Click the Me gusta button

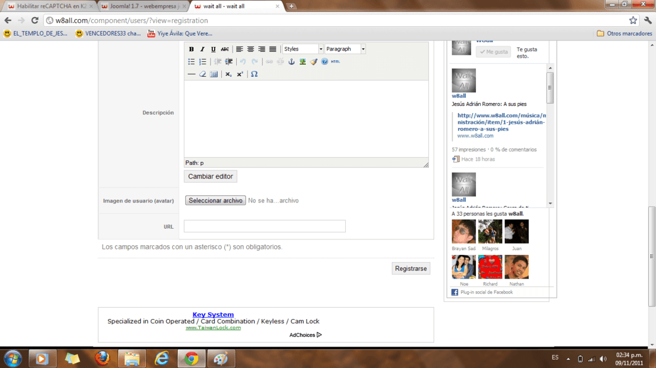493,52
